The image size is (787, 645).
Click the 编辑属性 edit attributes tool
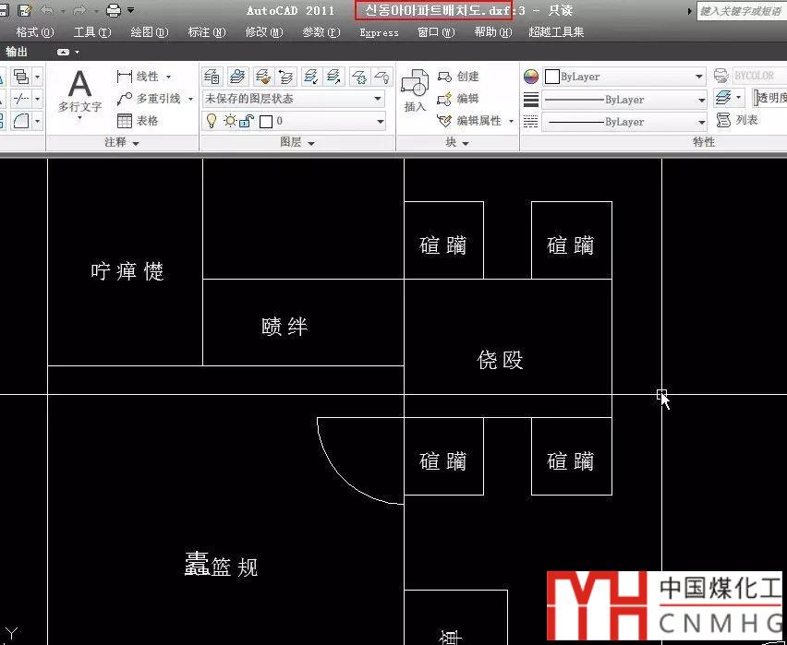click(x=469, y=121)
